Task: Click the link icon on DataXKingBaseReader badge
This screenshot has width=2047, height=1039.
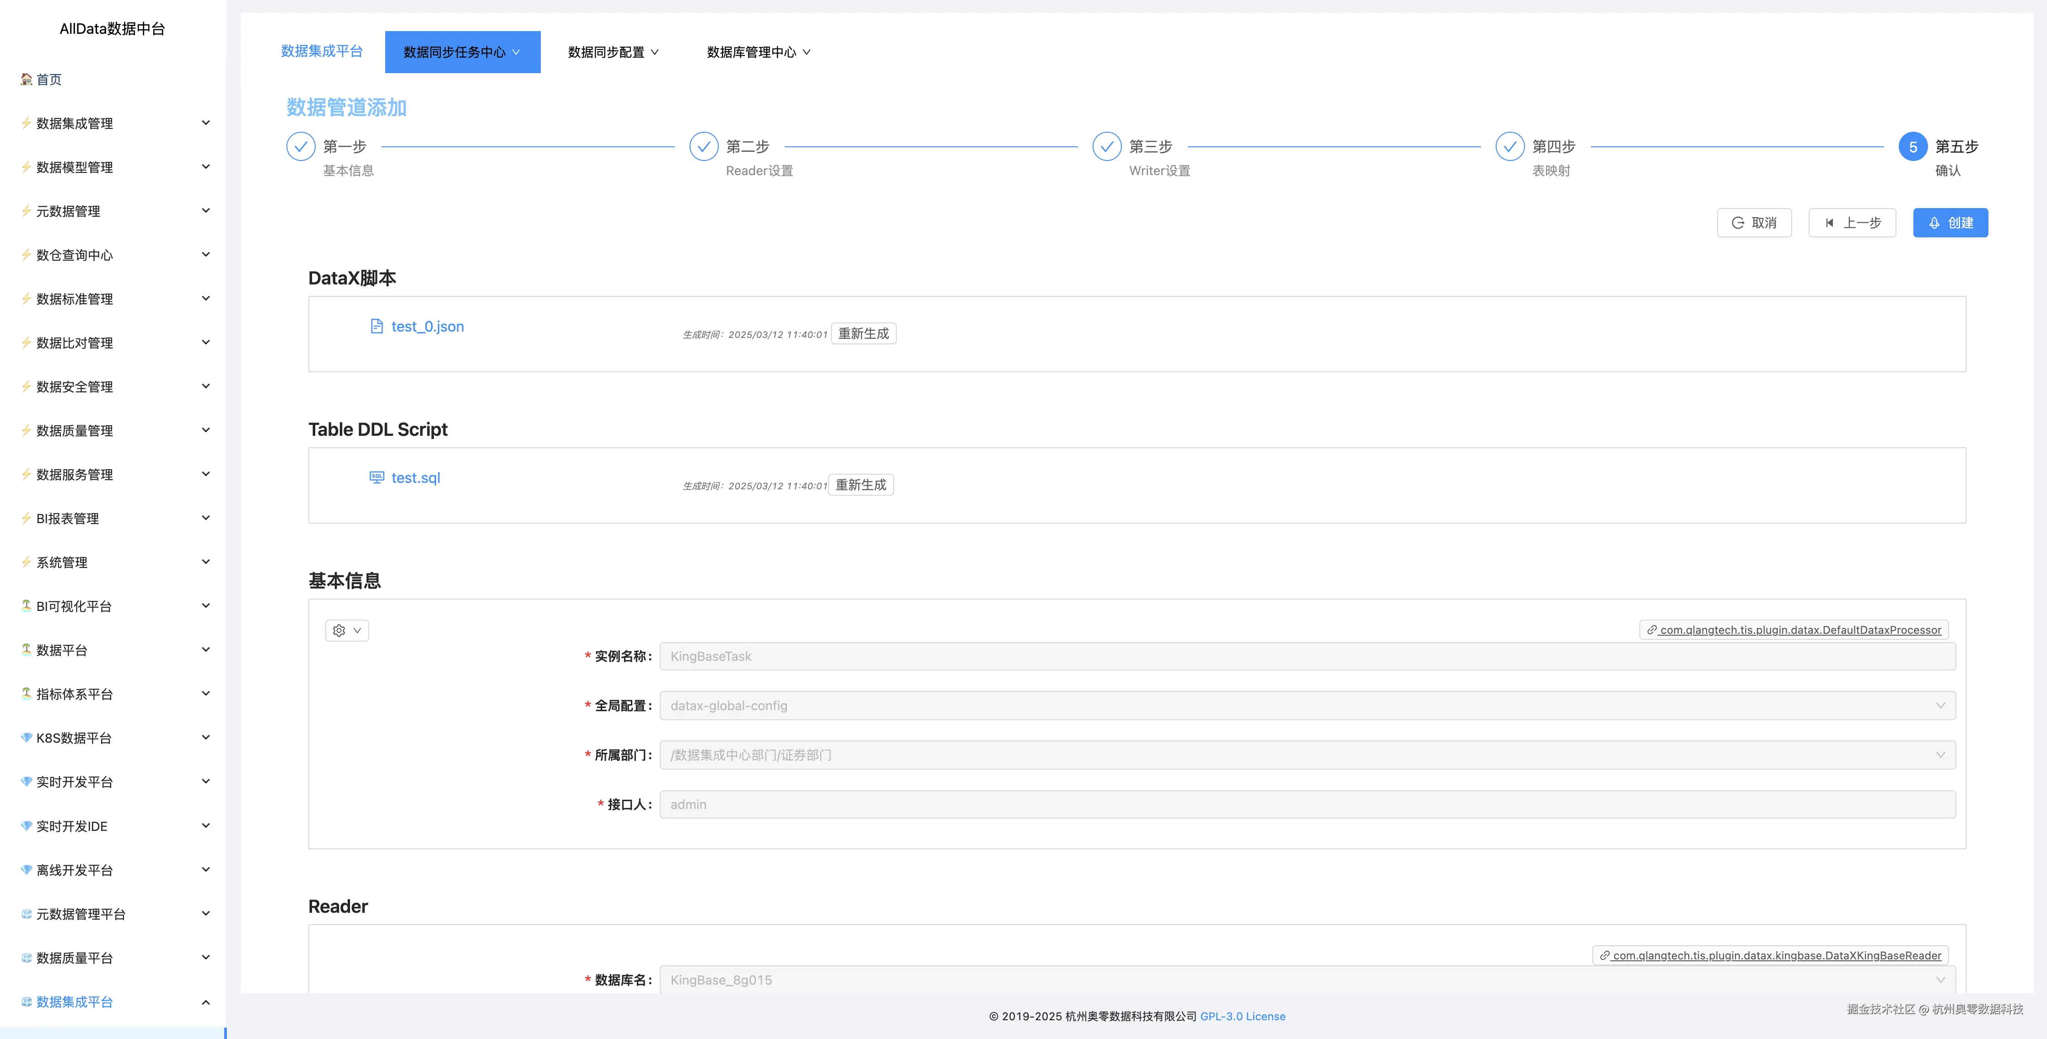Action: [1604, 956]
